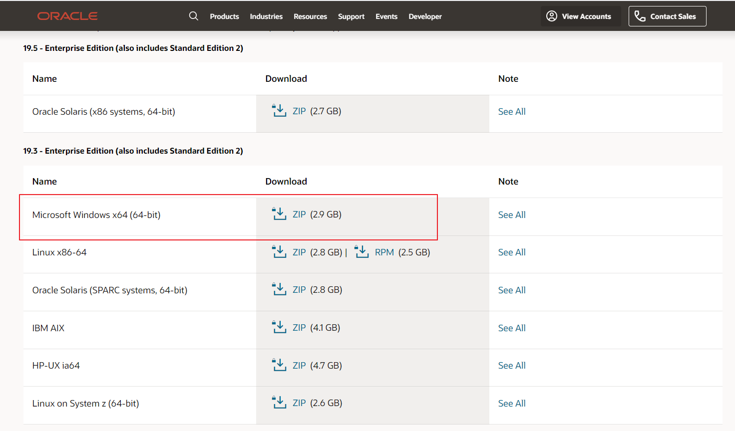735x431 pixels.
Task: Click download icon for Microsoft Windows x64 ZIP
Action: pyautogui.click(x=279, y=214)
